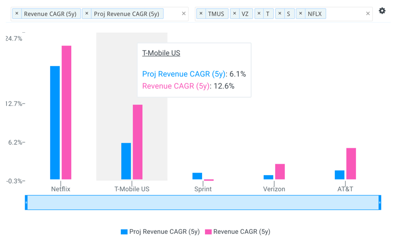Click the middle of the chart range scrollbar

pos(203,203)
